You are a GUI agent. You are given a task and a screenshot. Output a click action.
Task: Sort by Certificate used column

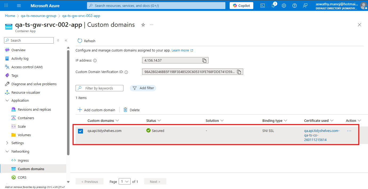click(x=319, y=121)
